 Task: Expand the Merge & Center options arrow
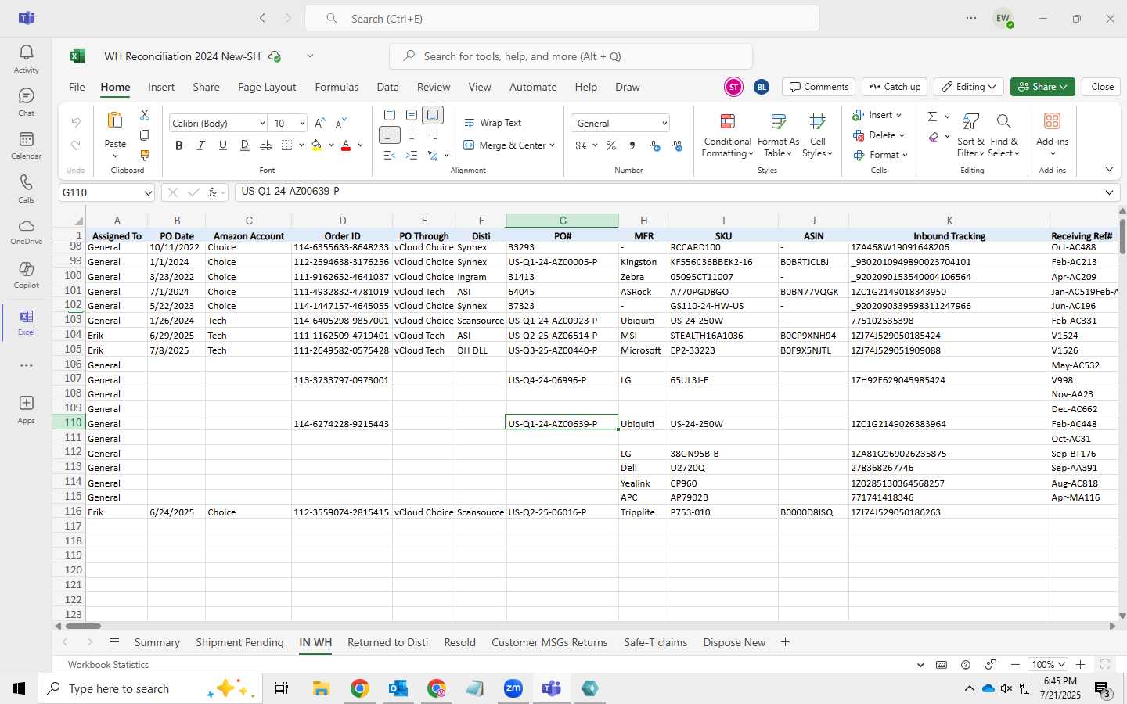(552, 145)
